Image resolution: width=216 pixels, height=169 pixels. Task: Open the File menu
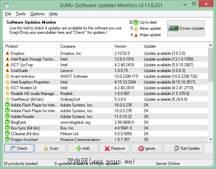8,14
